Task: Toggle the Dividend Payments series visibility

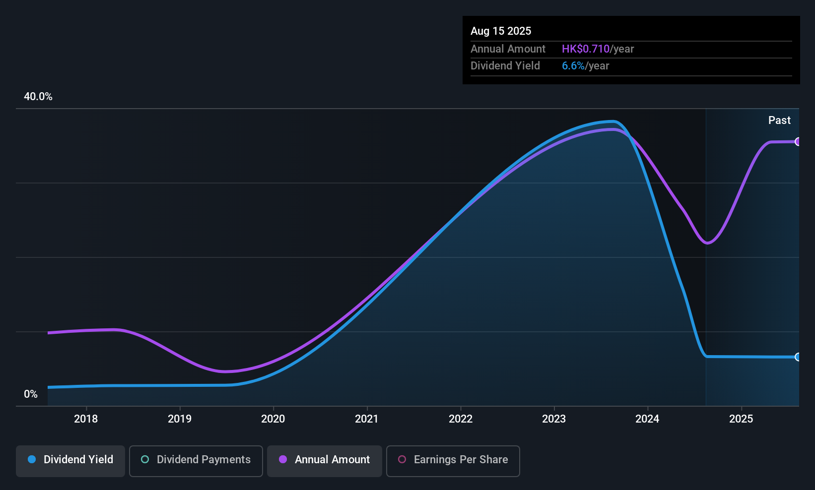Action: [x=196, y=461]
